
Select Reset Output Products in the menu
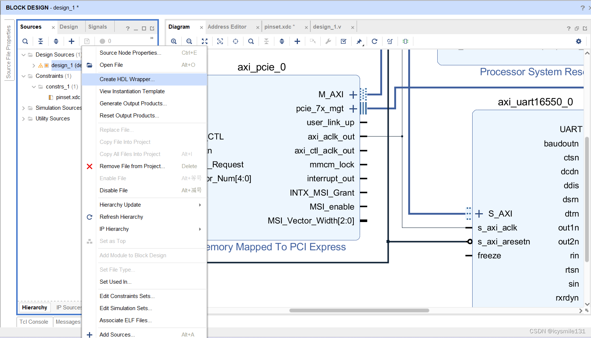click(129, 115)
